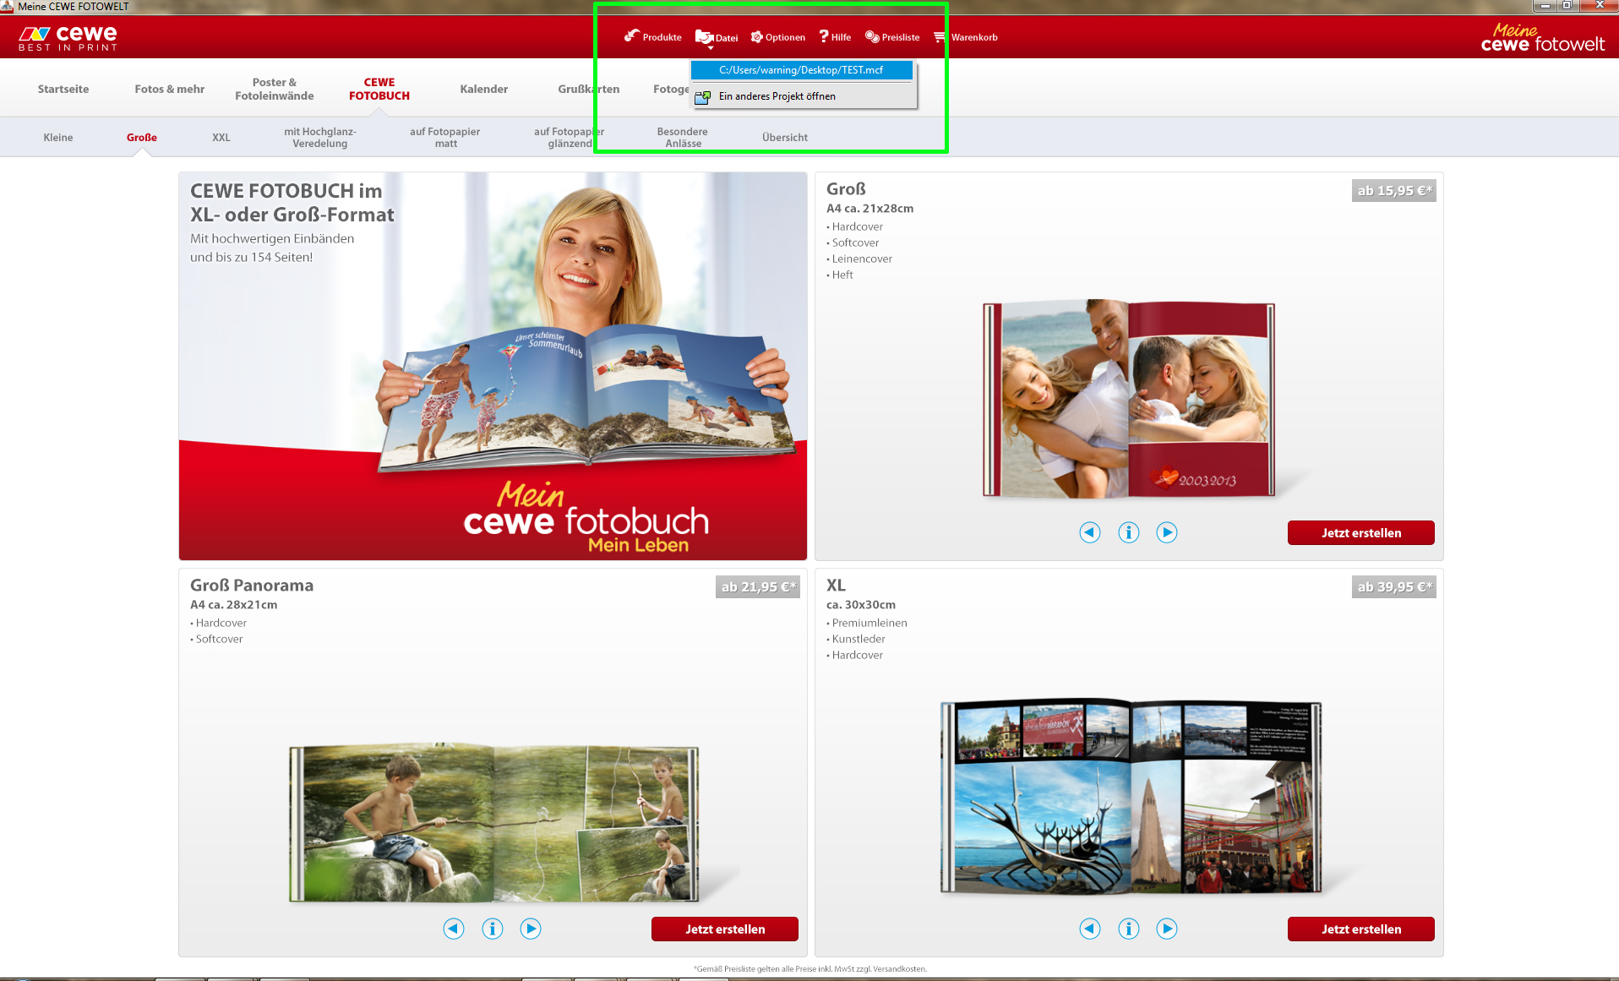Click 'Jetzt erstellen' for Groß book
The image size is (1619, 981).
coord(1361,532)
